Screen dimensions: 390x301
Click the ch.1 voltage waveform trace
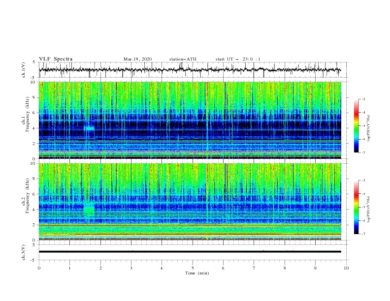pos(190,70)
